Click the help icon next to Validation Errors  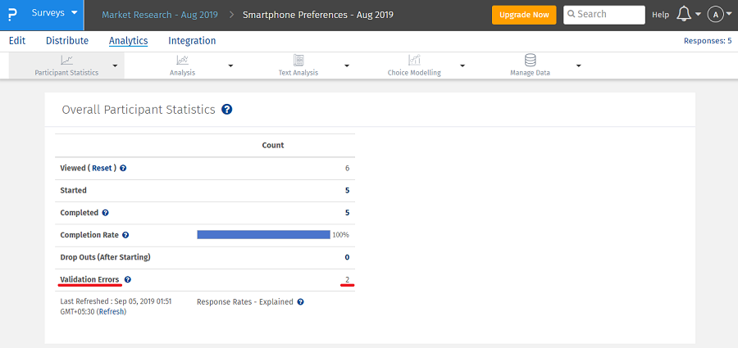[x=127, y=280]
